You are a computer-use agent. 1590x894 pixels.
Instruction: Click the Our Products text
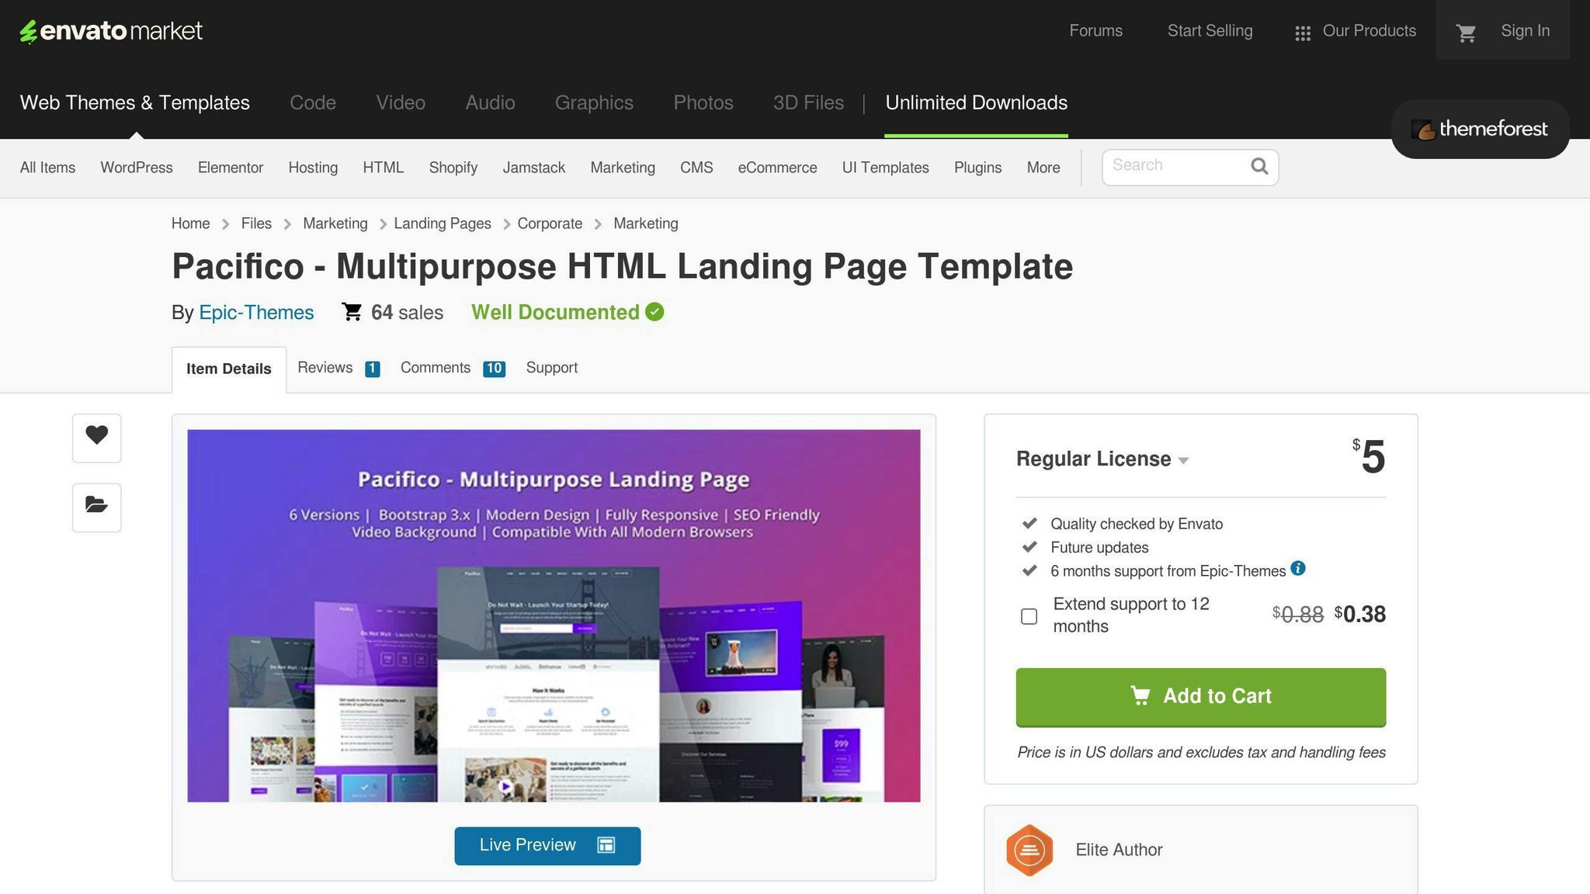[1370, 31]
